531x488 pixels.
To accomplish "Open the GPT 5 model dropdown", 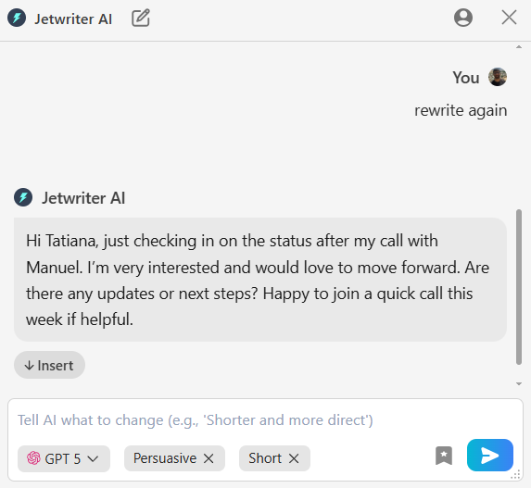I will 64,458.
